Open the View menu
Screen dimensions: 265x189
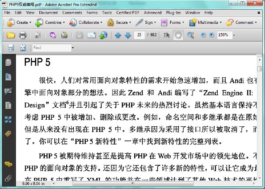30,13
